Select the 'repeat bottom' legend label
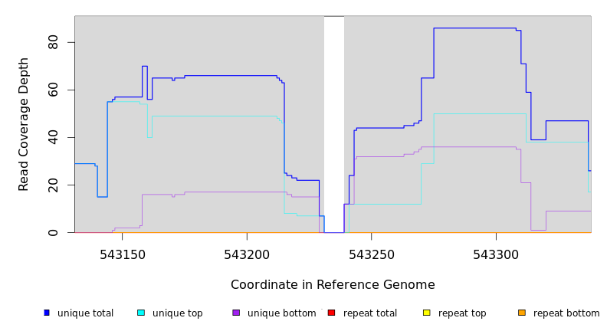The height and width of the screenshot is (331, 607). pyautogui.click(x=566, y=313)
